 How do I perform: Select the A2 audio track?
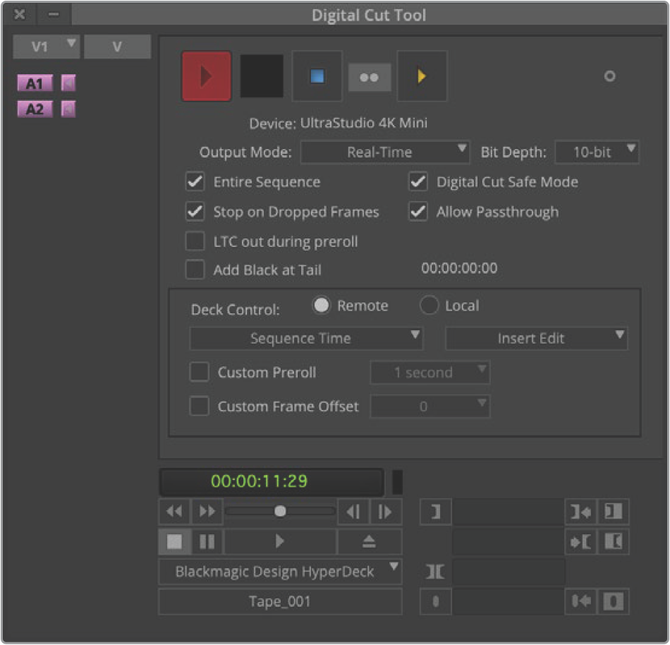35,109
